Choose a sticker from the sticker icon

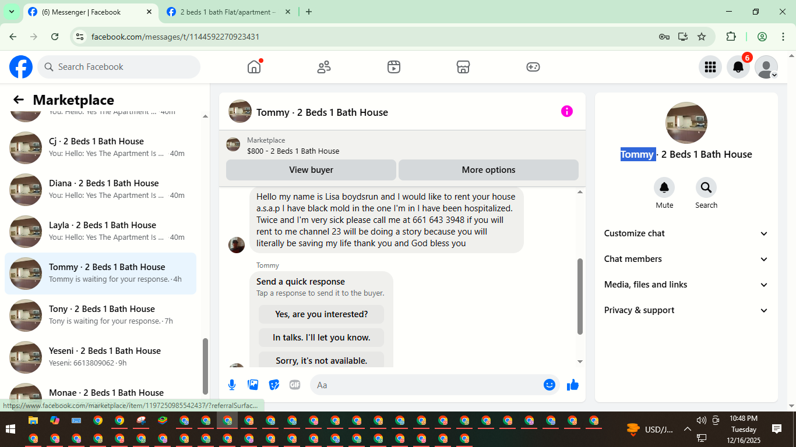tap(274, 385)
